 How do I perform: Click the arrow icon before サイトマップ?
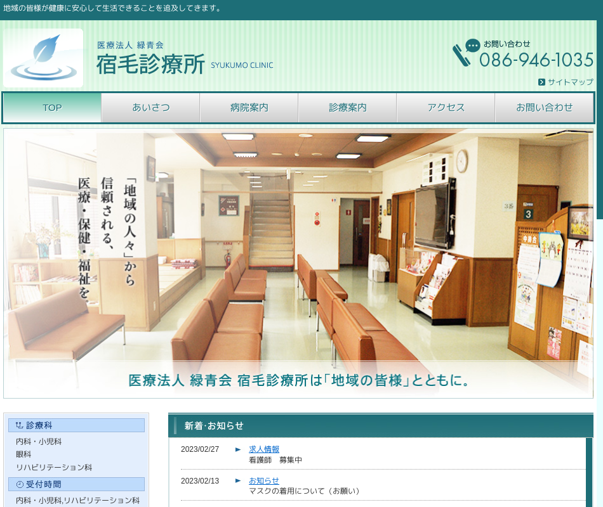point(541,82)
